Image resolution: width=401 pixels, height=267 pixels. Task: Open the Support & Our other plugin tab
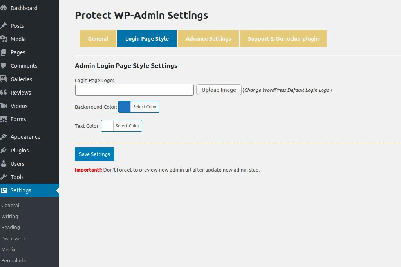[x=283, y=38]
